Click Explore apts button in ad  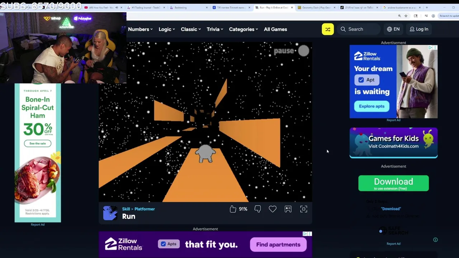[372, 106]
